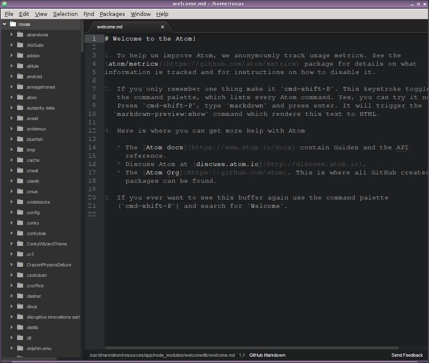
Task: Click the '.dolphin-emu' tree row name
Action: (x=39, y=348)
